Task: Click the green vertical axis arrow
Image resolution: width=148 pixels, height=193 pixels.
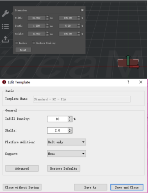Action: click(128, 60)
